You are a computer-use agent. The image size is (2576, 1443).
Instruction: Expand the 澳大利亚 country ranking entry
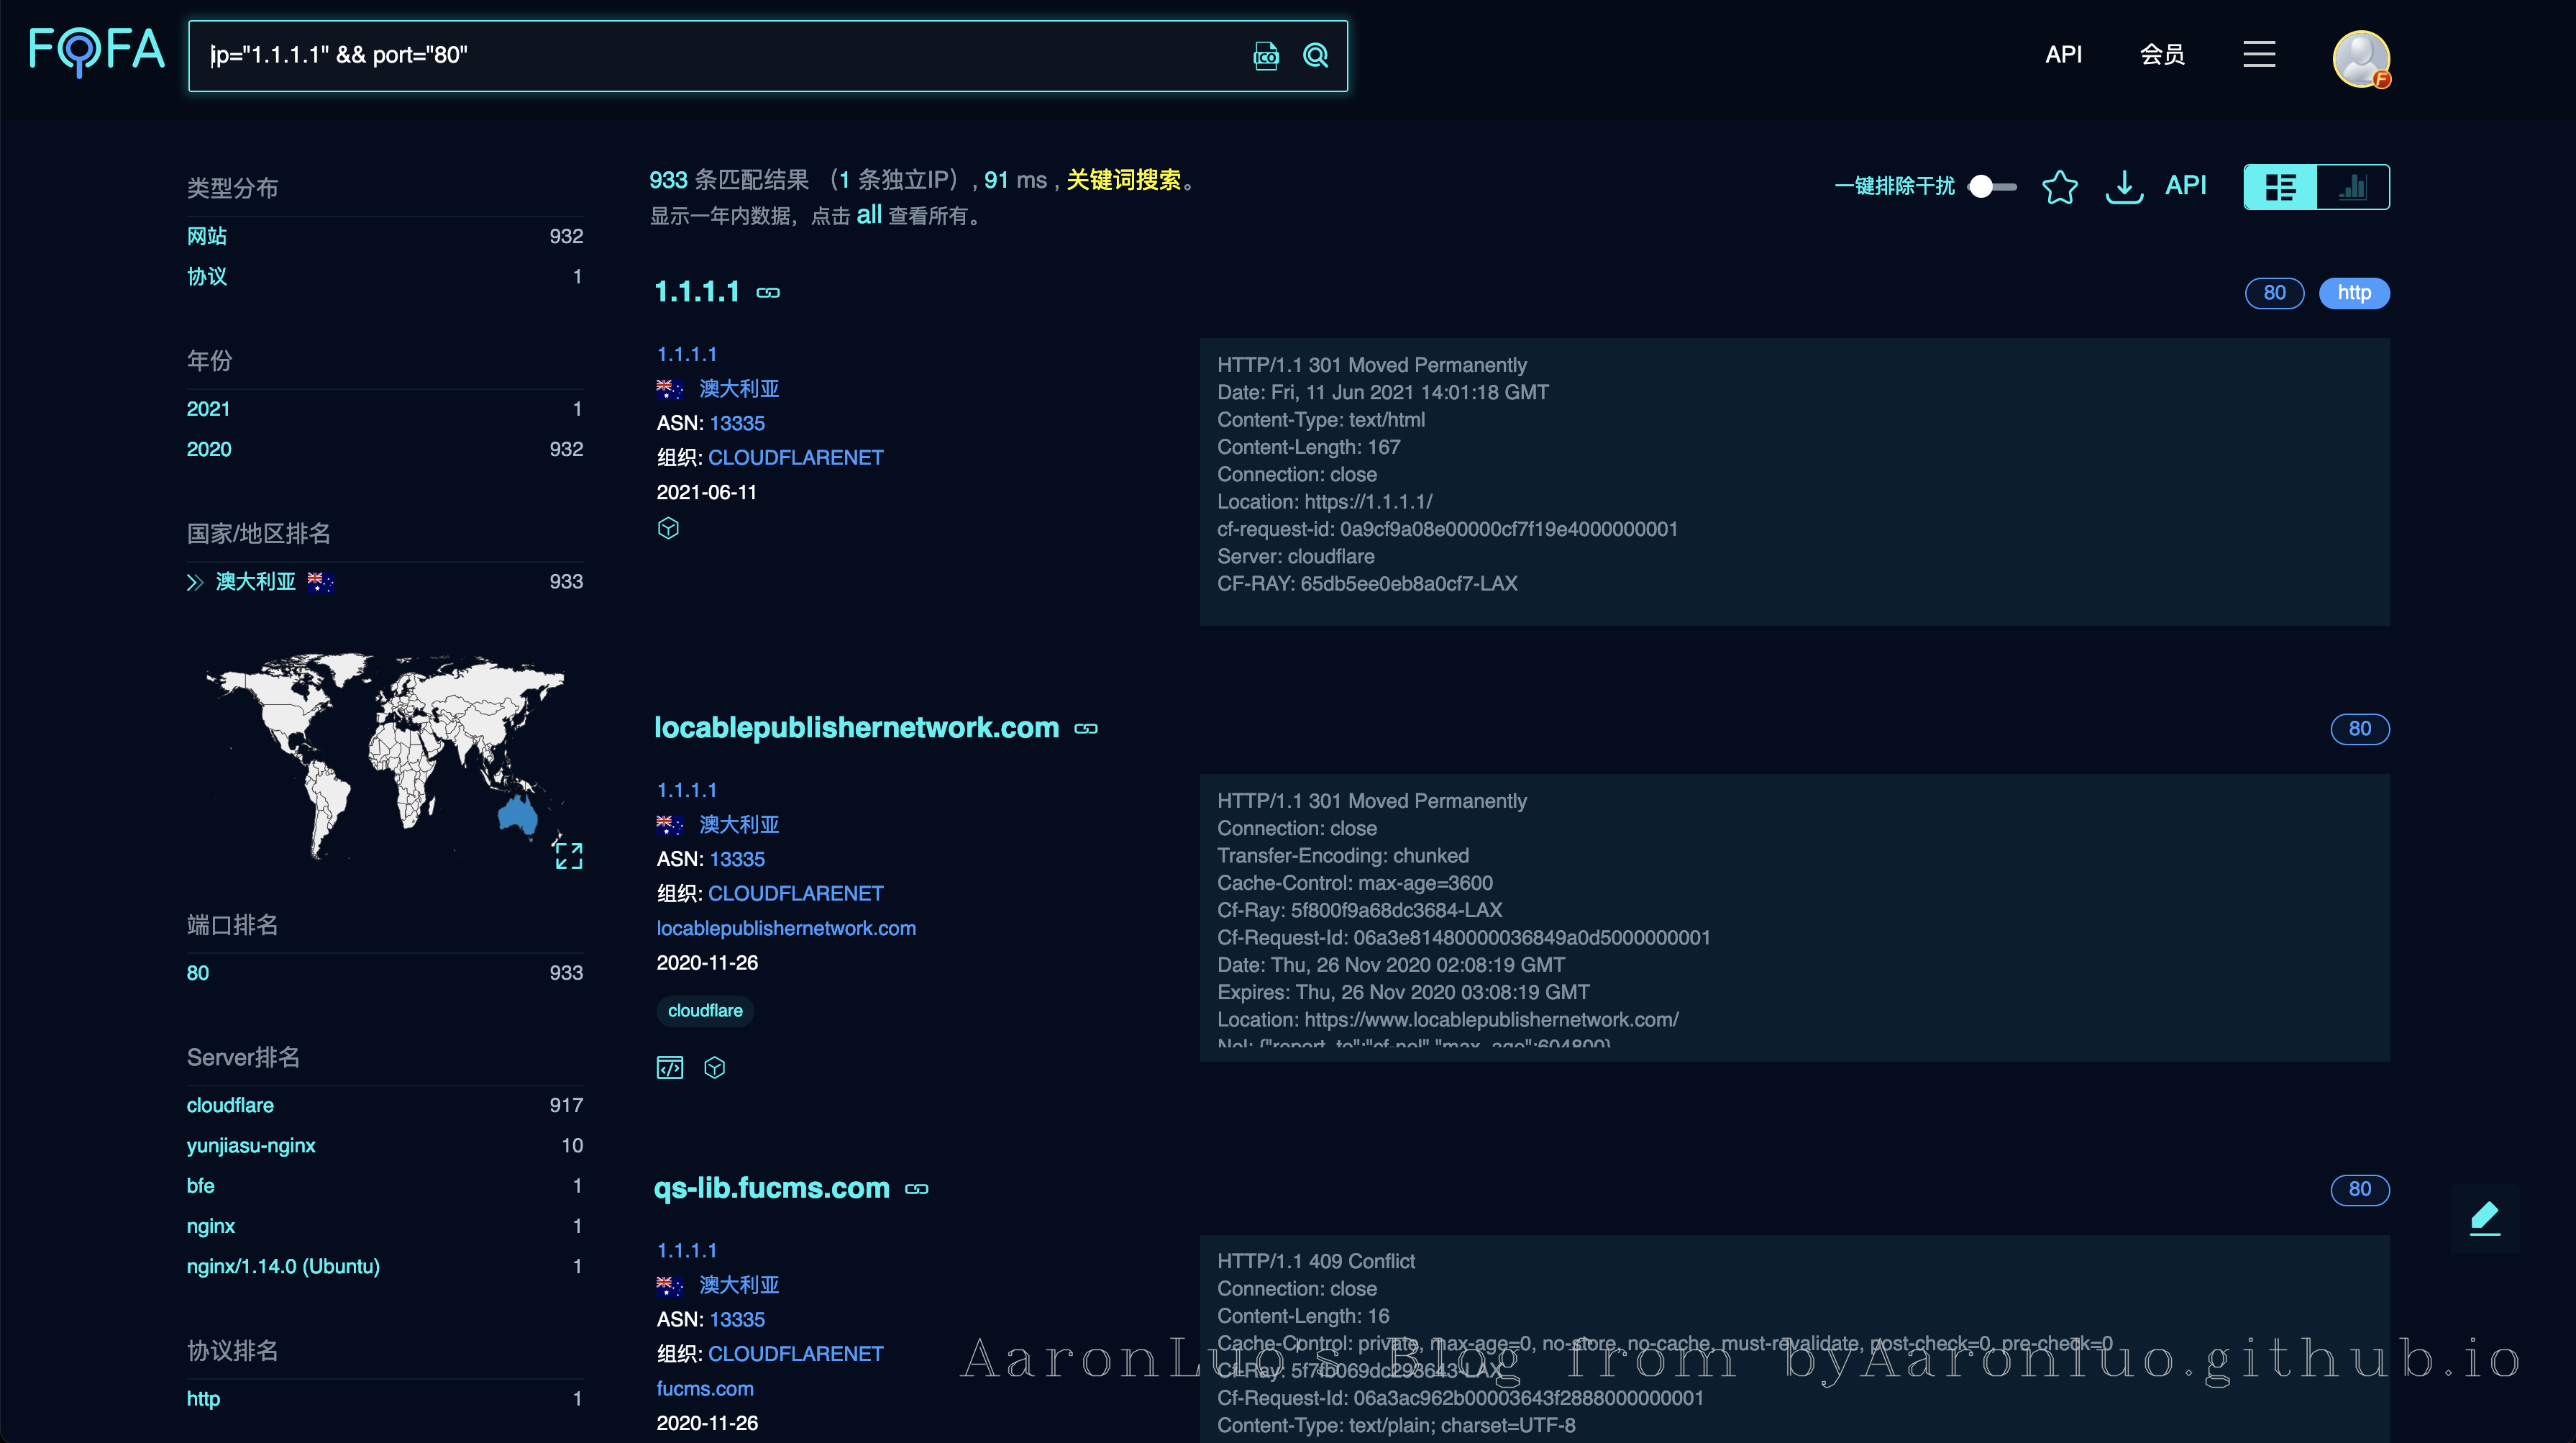tap(195, 582)
